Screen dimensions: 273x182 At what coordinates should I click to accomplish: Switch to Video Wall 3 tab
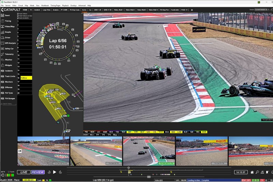142,10
